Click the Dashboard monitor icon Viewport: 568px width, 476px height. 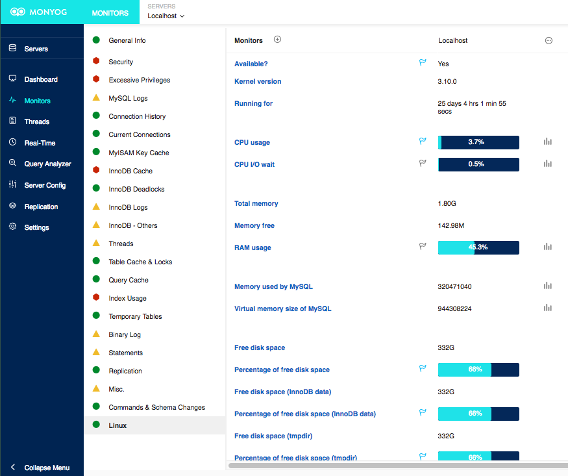13,79
